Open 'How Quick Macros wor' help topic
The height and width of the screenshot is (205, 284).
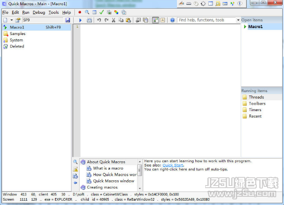115,175
